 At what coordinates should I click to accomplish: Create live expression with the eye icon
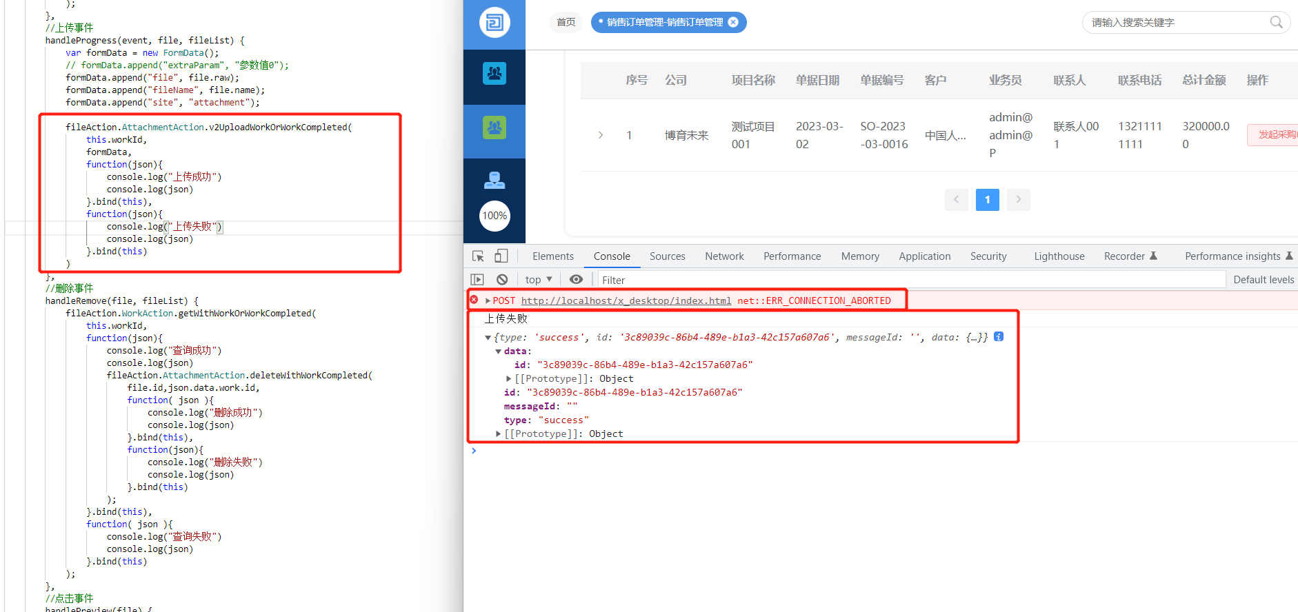tap(576, 279)
